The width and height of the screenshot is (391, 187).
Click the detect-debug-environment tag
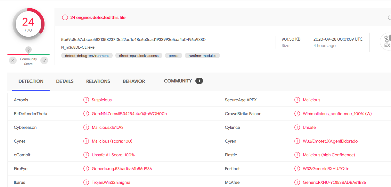pyautogui.click(x=87, y=56)
